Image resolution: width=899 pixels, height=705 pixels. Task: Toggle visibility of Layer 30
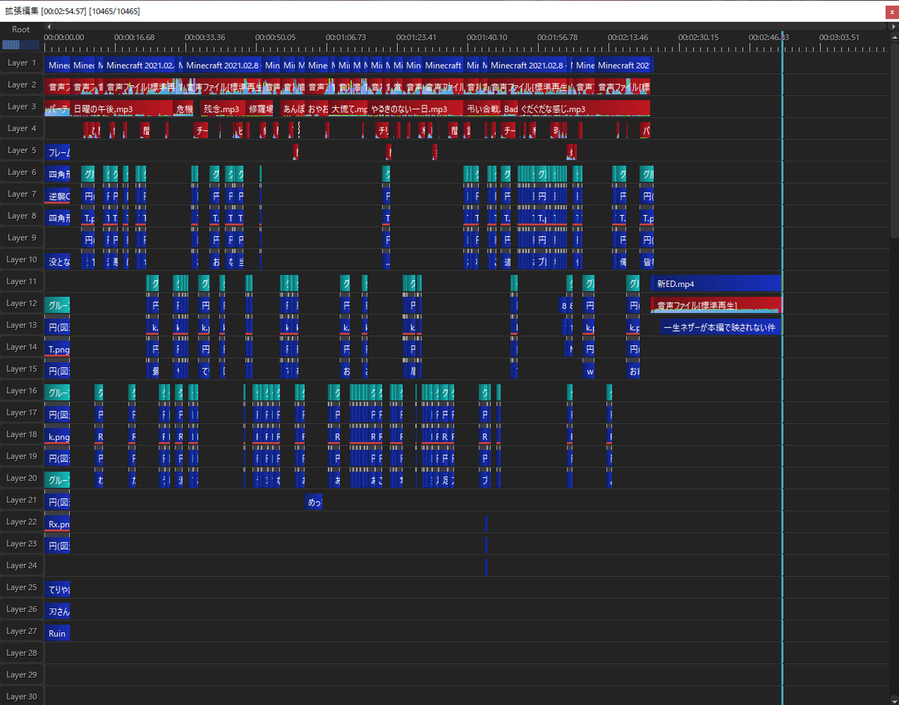click(22, 696)
